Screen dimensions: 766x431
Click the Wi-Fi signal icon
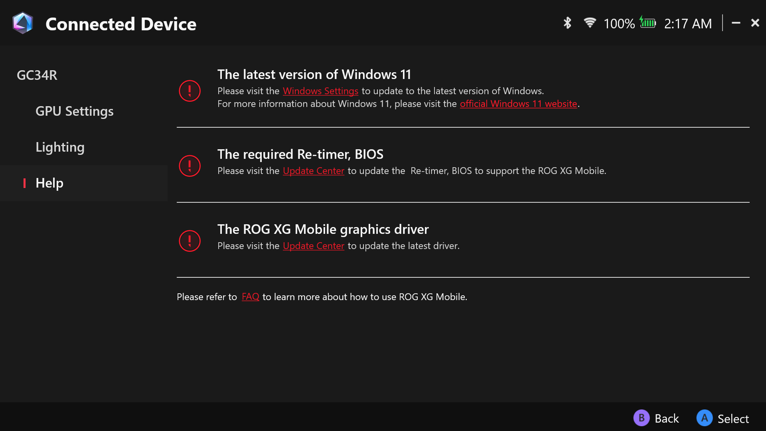coord(590,23)
